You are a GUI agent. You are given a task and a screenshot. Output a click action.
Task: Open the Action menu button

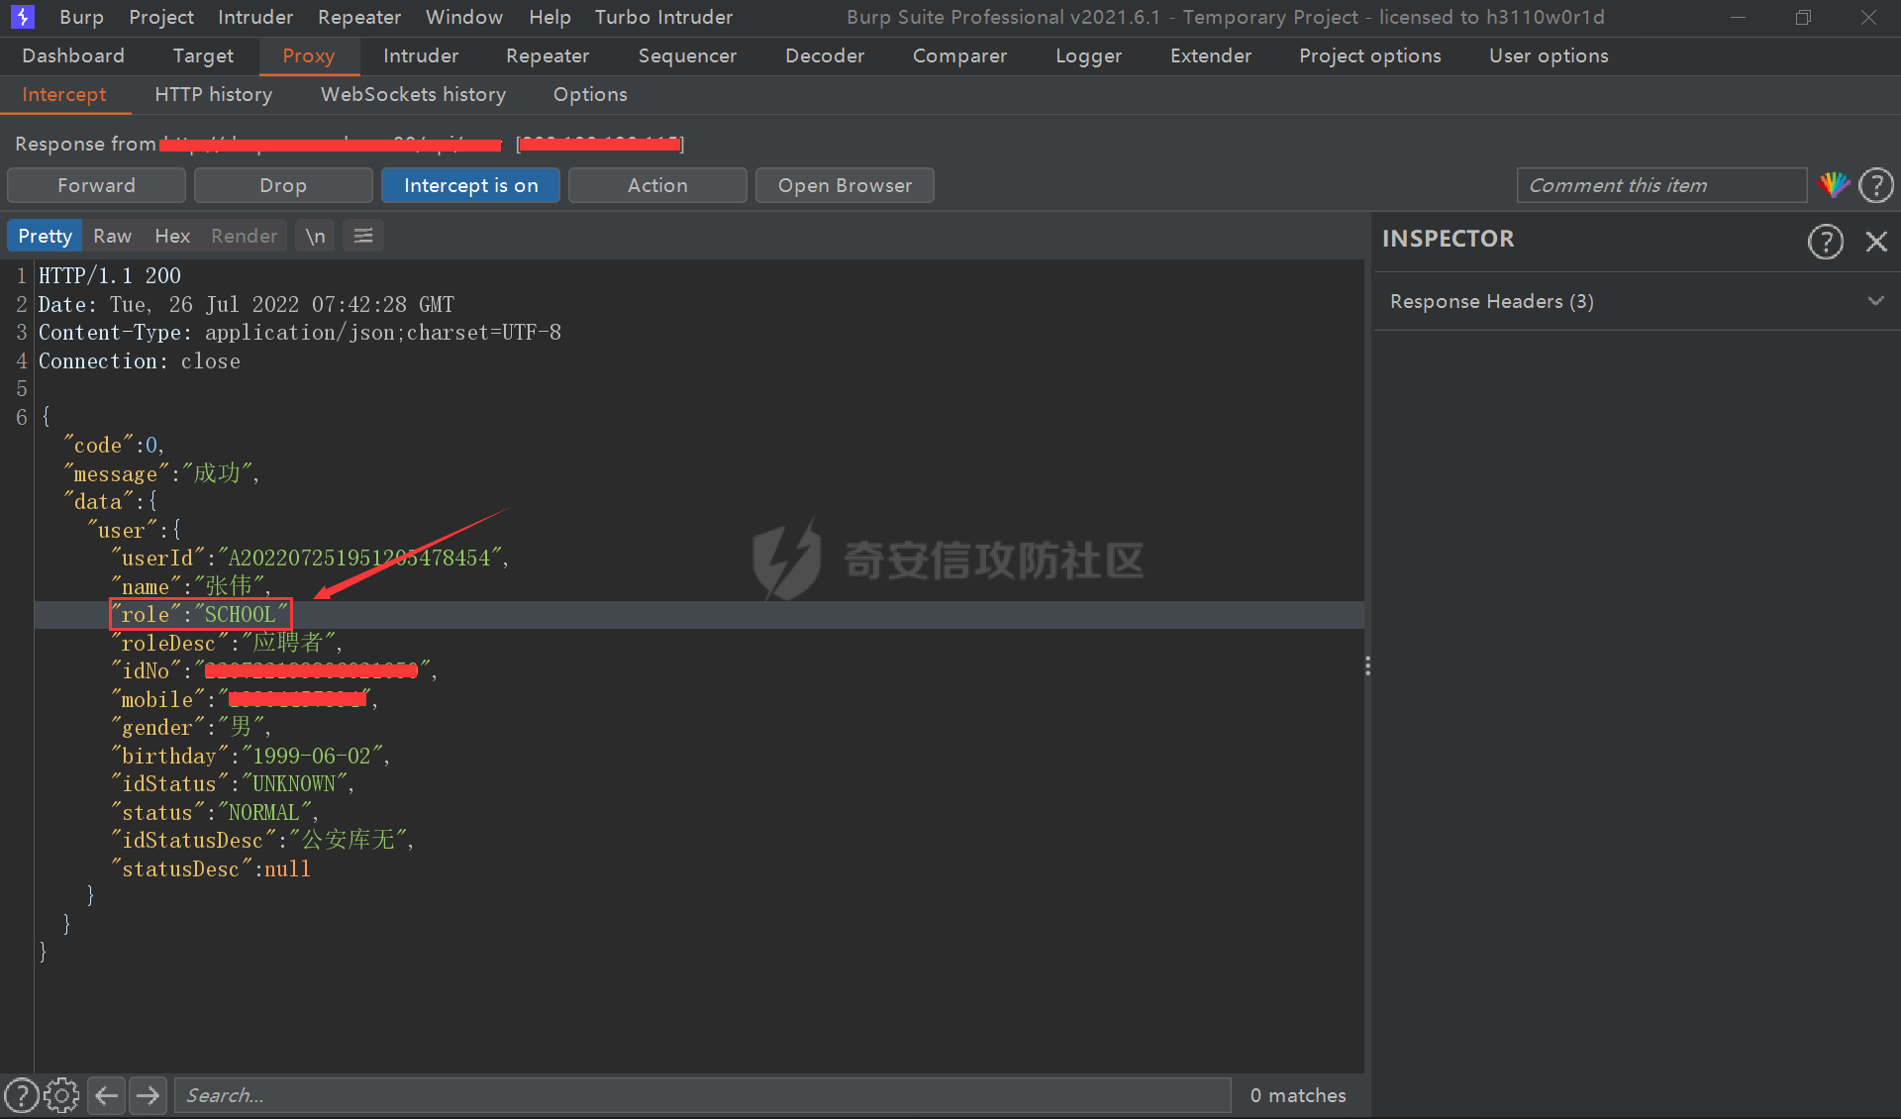click(x=657, y=185)
